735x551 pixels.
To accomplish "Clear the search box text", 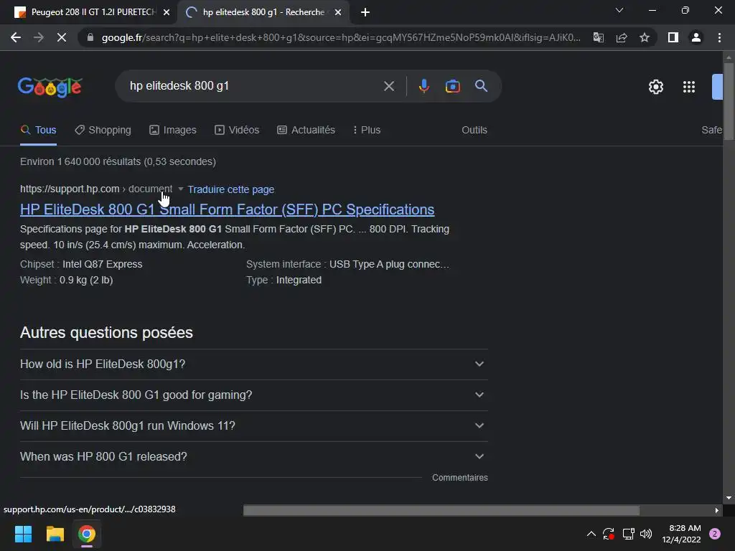I will pyautogui.click(x=388, y=86).
